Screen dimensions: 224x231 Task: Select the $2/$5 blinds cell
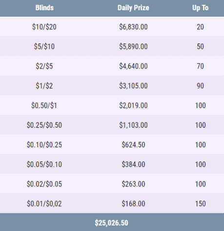pyautogui.click(x=44, y=66)
